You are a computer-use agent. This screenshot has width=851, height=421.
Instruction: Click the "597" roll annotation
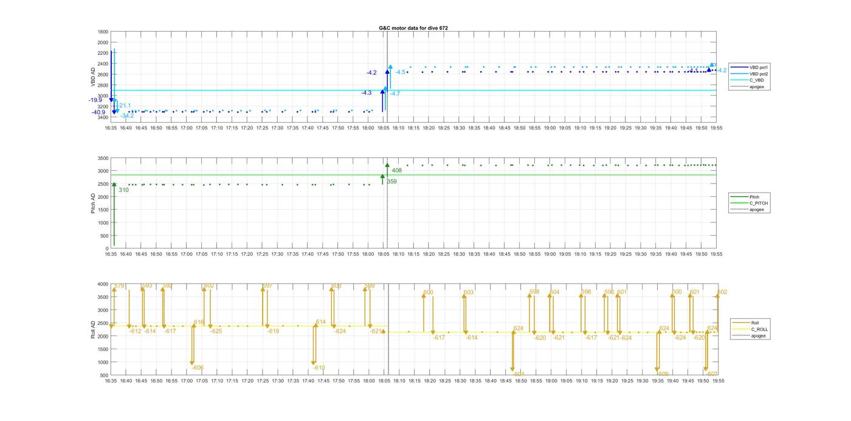click(267, 286)
